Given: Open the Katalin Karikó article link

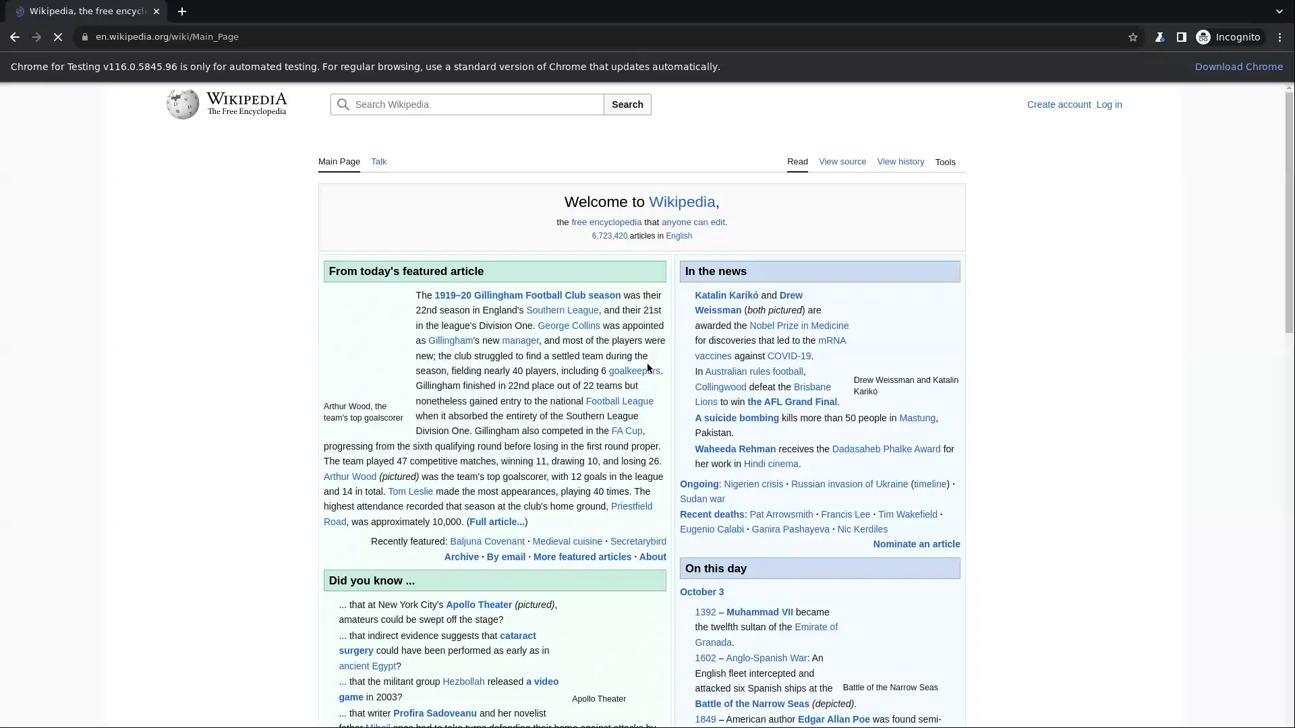Looking at the screenshot, I should click(726, 295).
